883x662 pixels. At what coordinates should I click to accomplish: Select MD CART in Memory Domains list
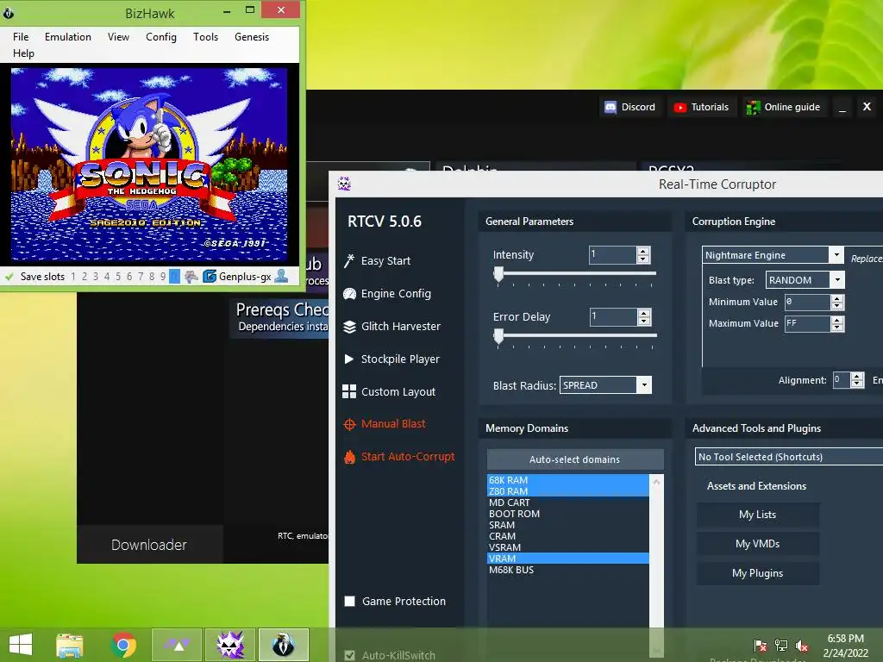coord(567,503)
